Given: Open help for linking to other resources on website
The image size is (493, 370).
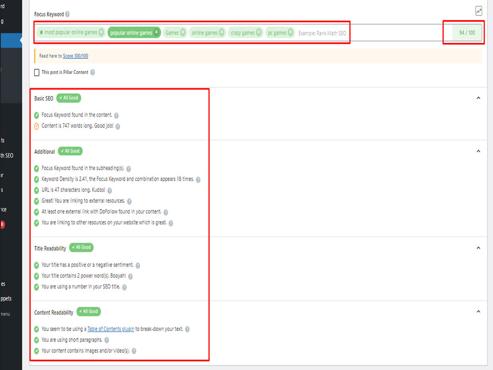Looking at the screenshot, I should coord(171,223).
